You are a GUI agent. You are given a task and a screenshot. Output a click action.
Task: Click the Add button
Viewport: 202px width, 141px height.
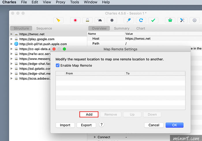(89, 115)
